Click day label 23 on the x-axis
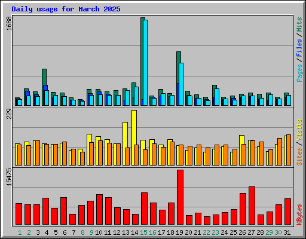Viewport: 306px width, 239px height. [x=215, y=232]
